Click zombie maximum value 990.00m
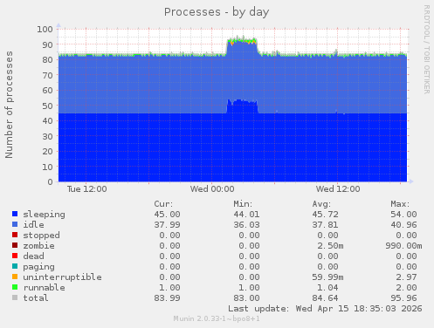 tap(403, 246)
